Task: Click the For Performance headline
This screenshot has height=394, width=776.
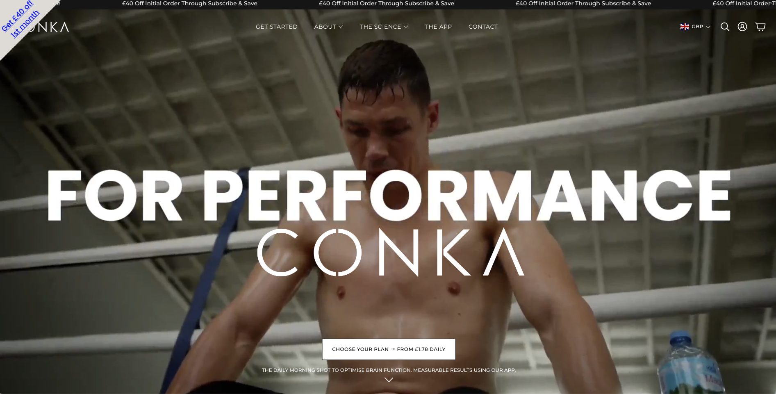Action: pos(389,196)
